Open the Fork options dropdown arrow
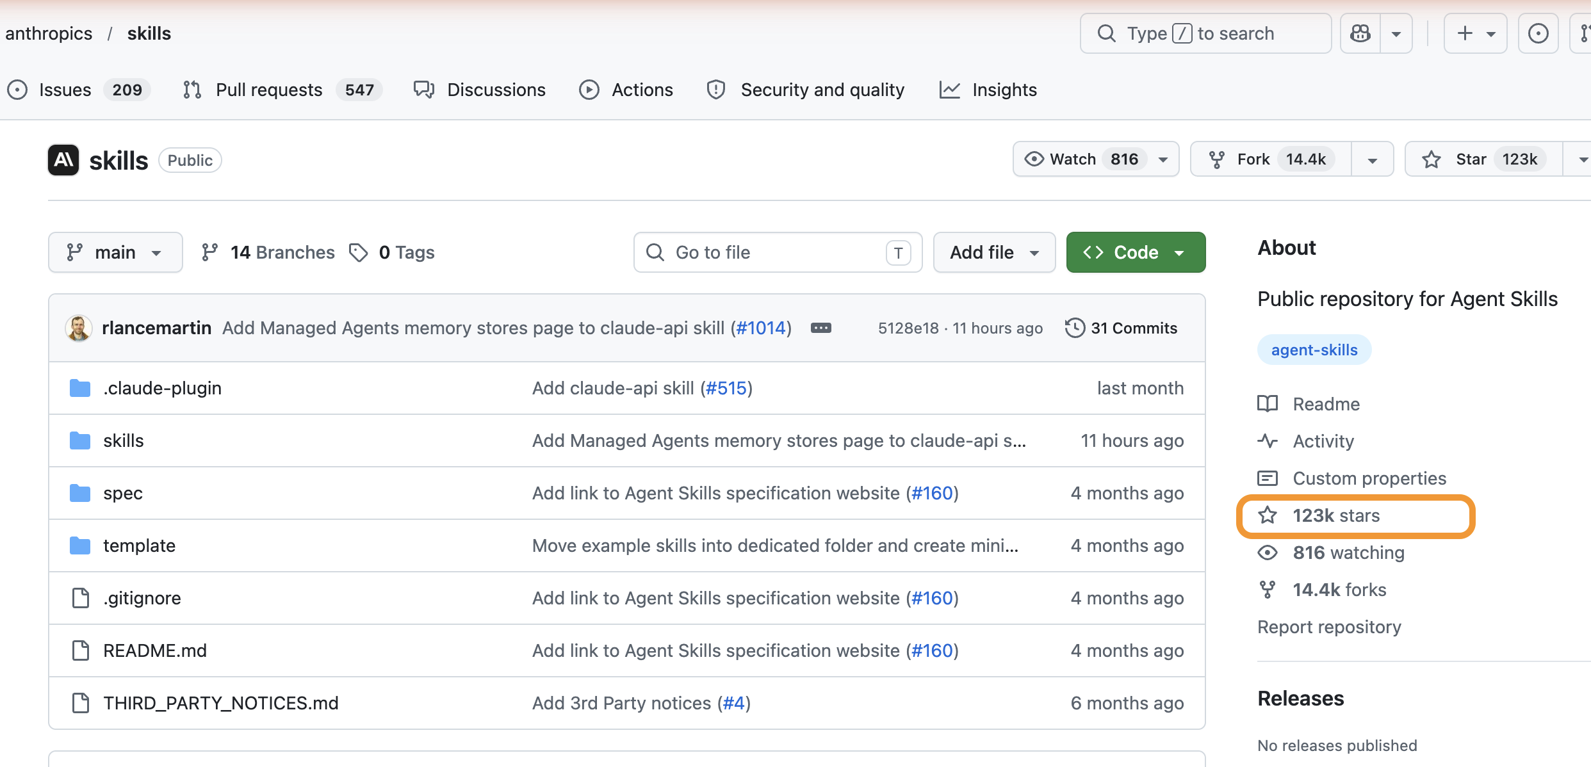Image resolution: width=1591 pixels, height=767 pixels. [x=1372, y=159]
